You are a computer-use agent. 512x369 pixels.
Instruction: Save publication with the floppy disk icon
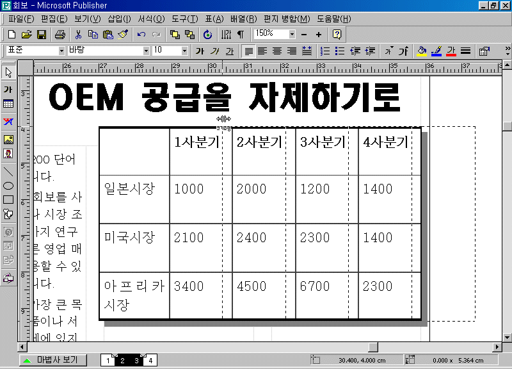(42, 35)
